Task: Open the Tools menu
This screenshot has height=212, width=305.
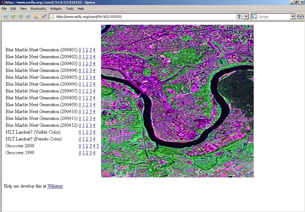Action: [x=70, y=9]
